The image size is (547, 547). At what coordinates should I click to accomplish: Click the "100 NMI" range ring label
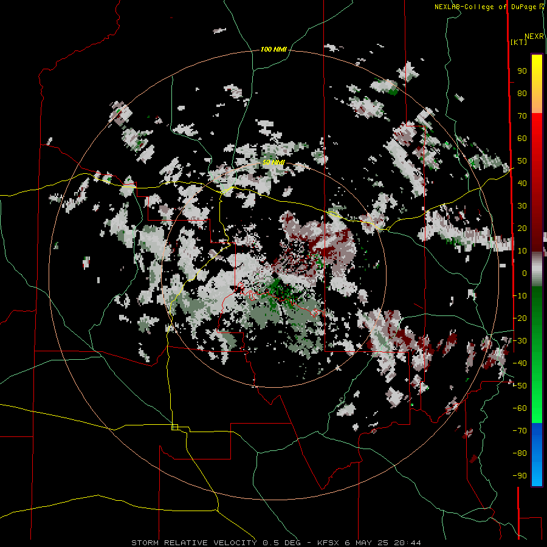[x=273, y=50]
